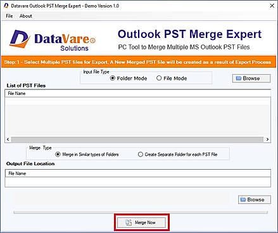Screen dimensions: 278x233
Task: Click Browse button below Output File Location
Action: [x=255, y=199]
